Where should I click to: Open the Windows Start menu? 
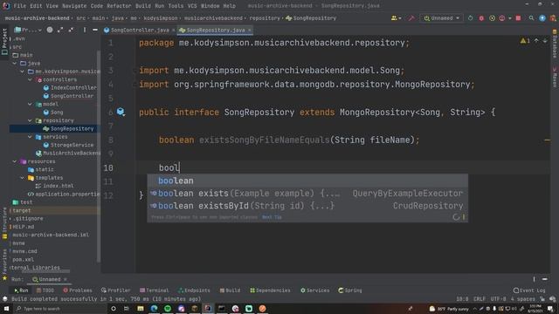tap(6, 309)
